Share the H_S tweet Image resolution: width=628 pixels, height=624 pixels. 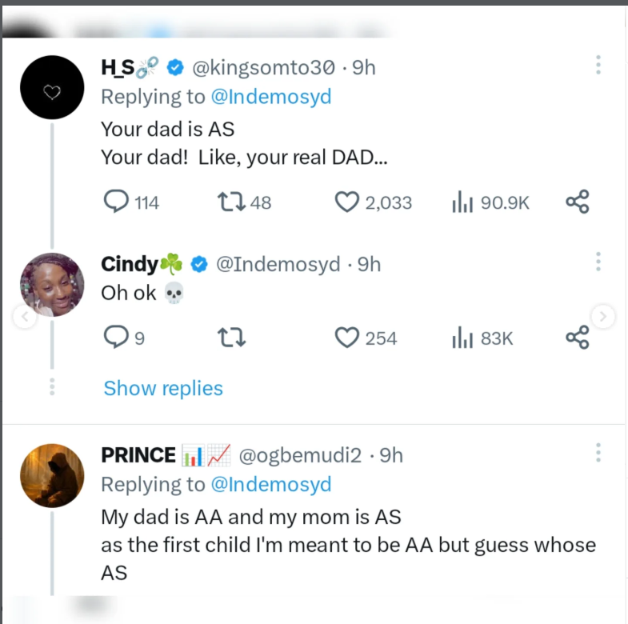coord(577,202)
